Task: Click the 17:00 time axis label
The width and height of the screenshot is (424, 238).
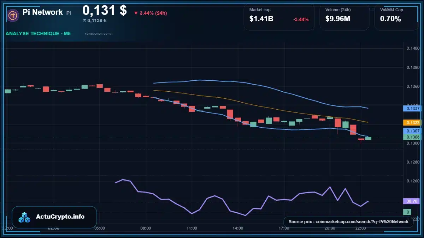Action: click(284, 228)
